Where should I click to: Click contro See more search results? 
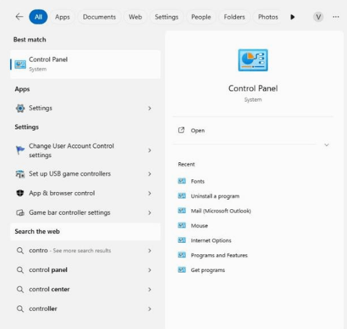pyautogui.click(x=85, y=251)
